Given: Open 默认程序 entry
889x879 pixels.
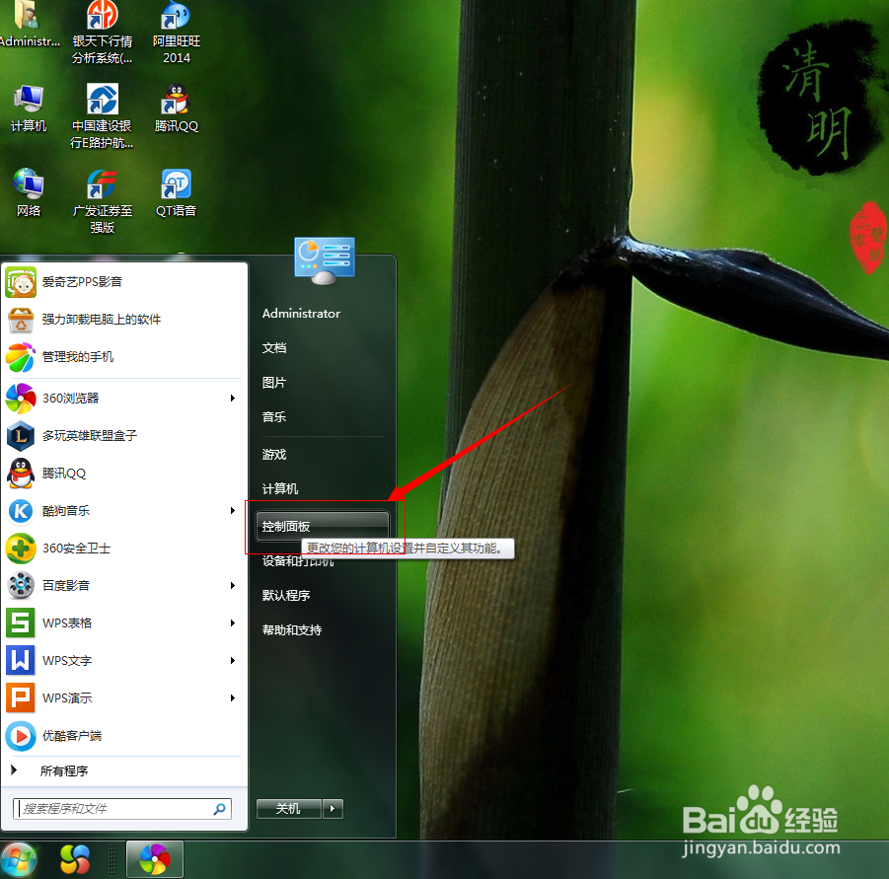Looking at the screenshot, I should [x=286, y=596].
